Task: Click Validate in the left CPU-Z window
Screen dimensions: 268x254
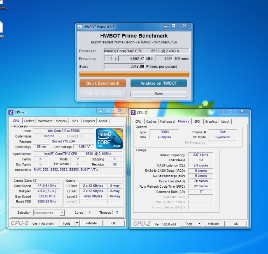Action: pos(91,223)
